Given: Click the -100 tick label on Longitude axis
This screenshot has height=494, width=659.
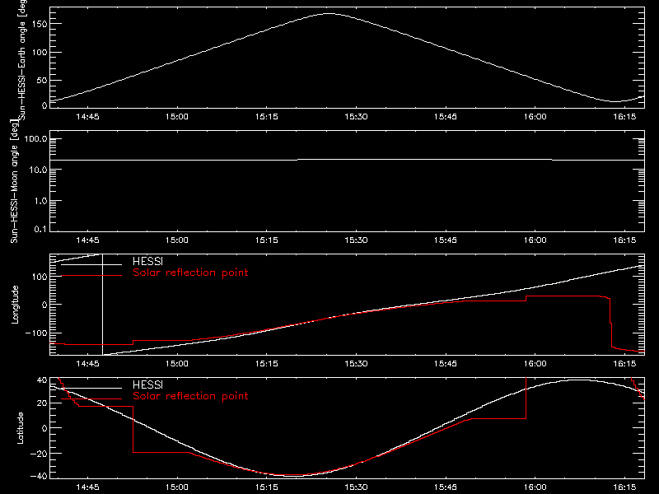Looking at the screenshot, I should [x=36, y=333].
